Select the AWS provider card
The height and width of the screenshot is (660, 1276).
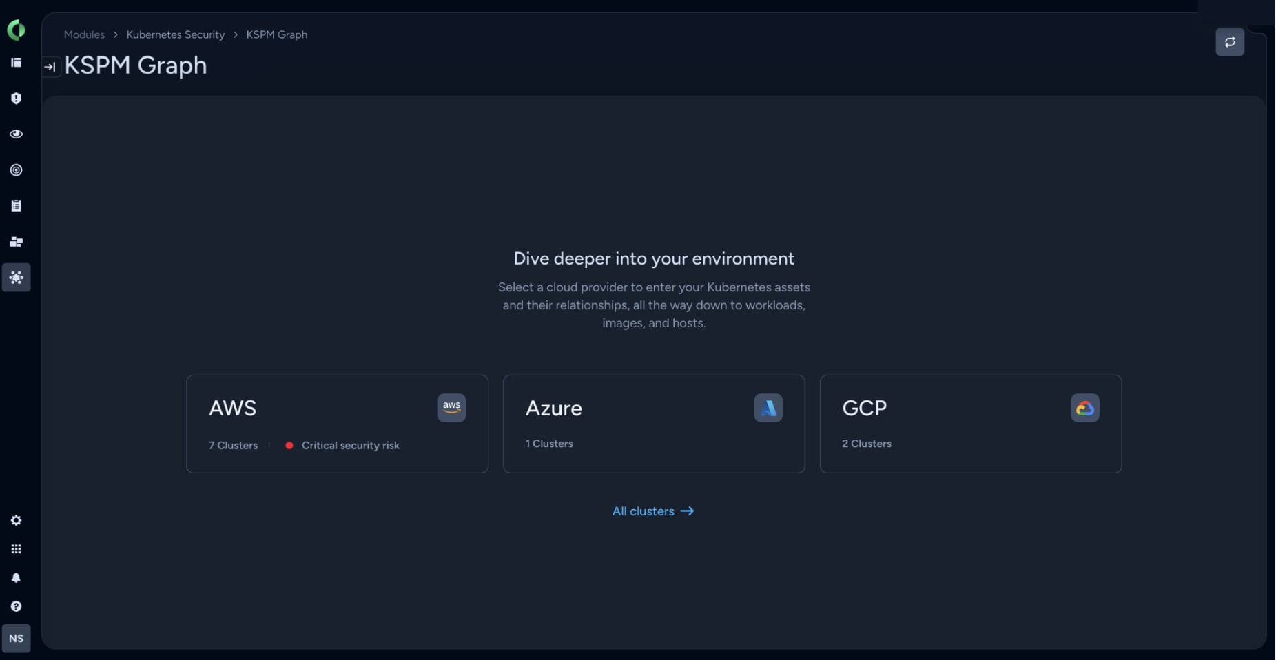coord(337,424)
